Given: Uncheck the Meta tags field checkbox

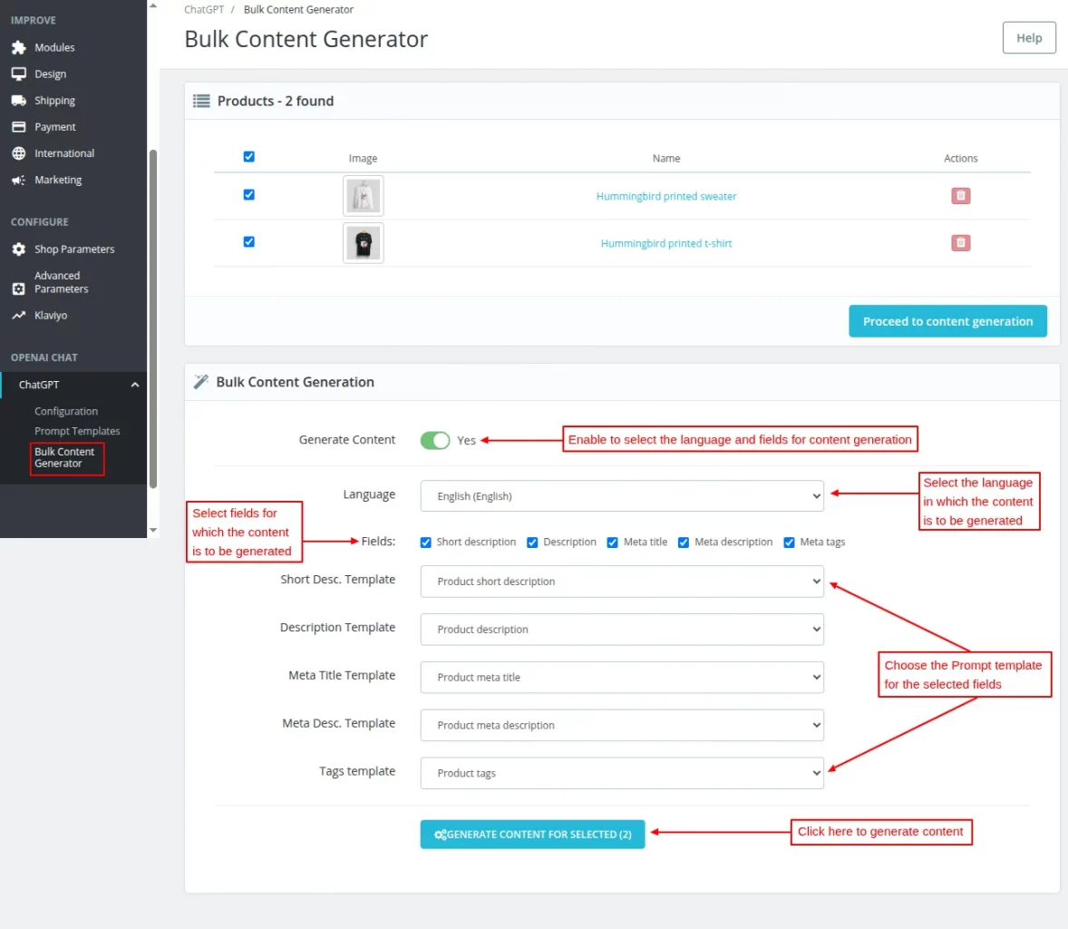Looking at the screenshot, I should tap(789, 542).
